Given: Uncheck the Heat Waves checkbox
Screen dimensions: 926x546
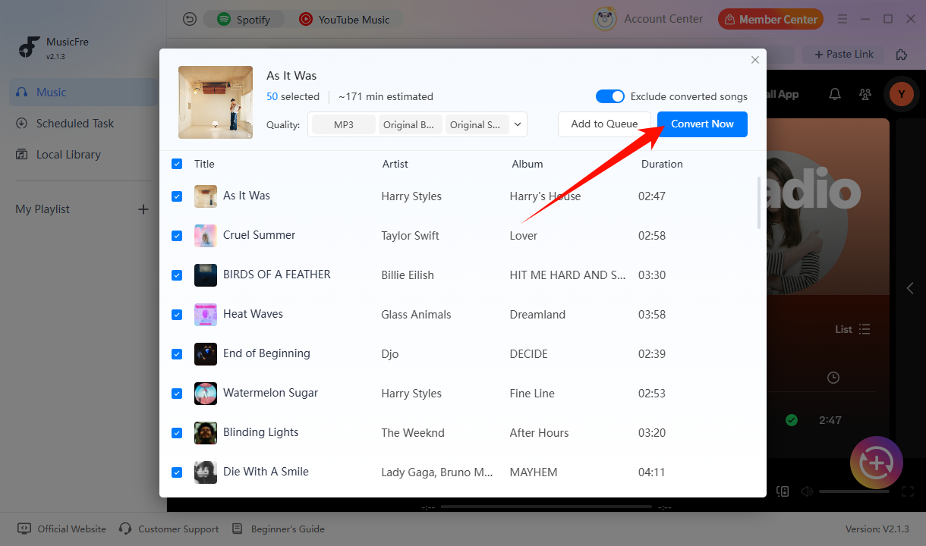Looking at the screenshot, I should (x=177, y=315).
